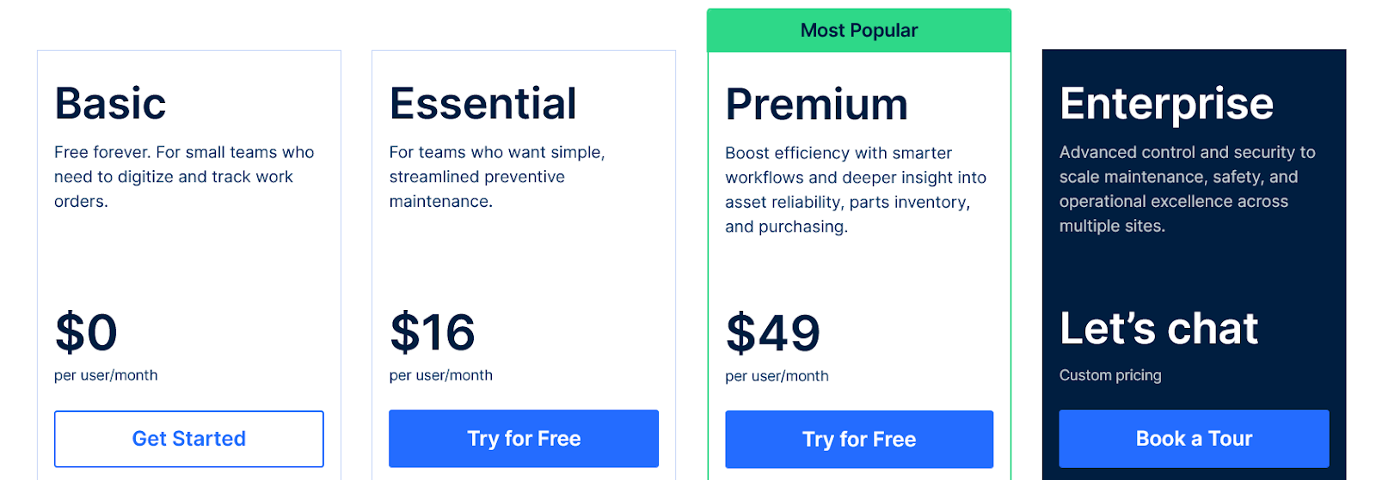The width and height of the screenshot is (1376, 480).
Task: Click the Get Started button
Action: tap(188, 439)
